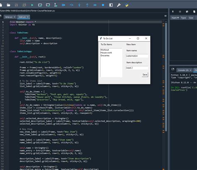Sort variables by Type column
Screen dimensions: 197x170
[183, 18]
